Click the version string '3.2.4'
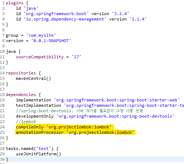 (120, 14)
